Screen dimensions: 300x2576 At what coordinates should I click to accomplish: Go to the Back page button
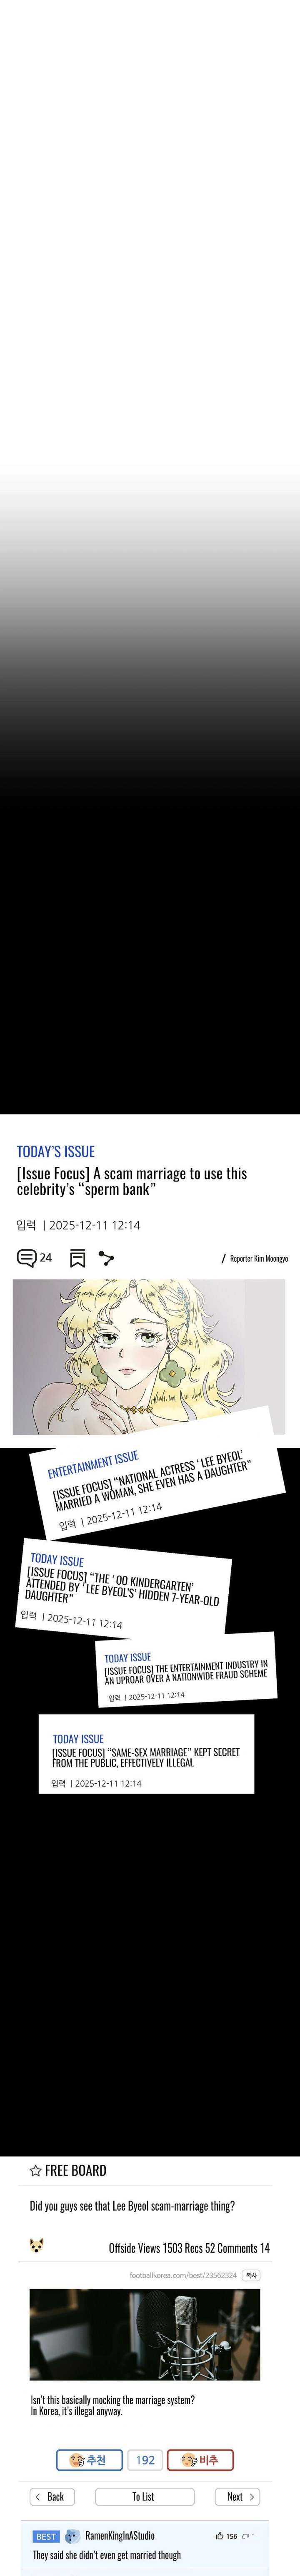pyautogui.click(x=52, y=2497)
